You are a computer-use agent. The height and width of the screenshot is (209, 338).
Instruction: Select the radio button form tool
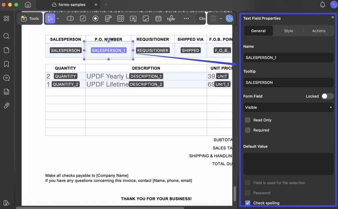pyautogui.click(x=95, y=19)
